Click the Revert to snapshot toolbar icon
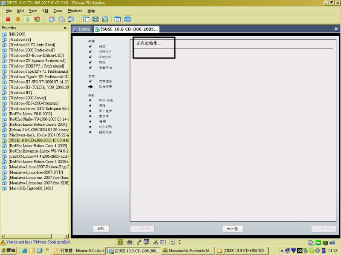The height and width of the screenshot is (255, 341). click(61, 19)
